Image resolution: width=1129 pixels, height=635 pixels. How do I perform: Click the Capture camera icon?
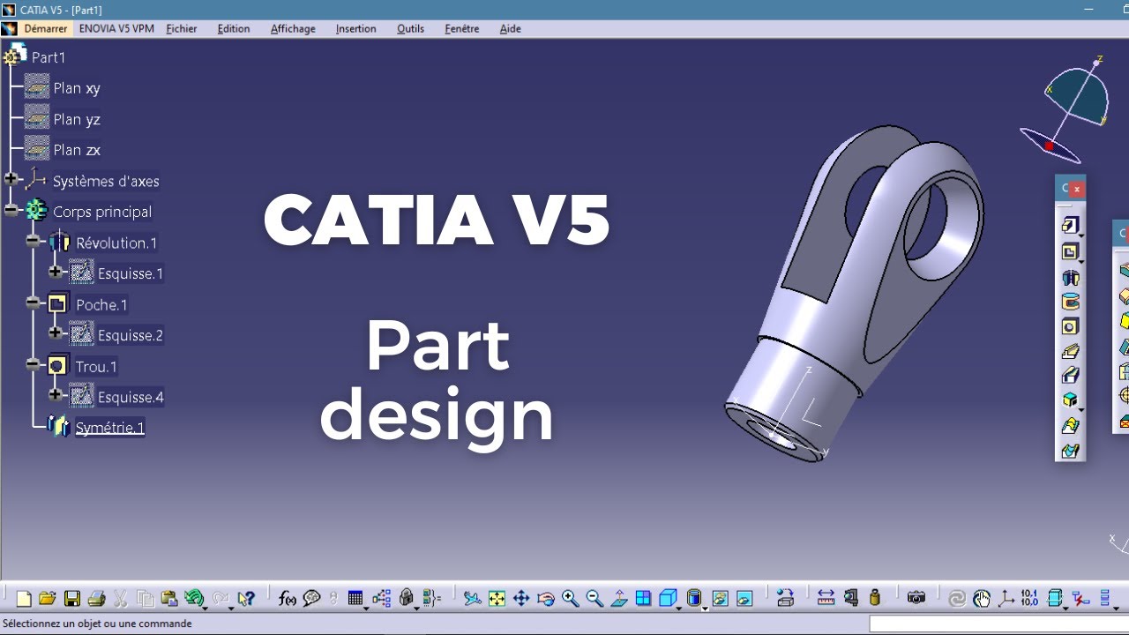[x=916, y=599]
